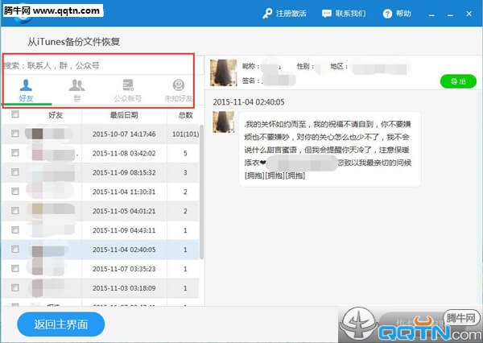Switch to the 公众帐号 tab
The image size is (483, 343).
128,91
